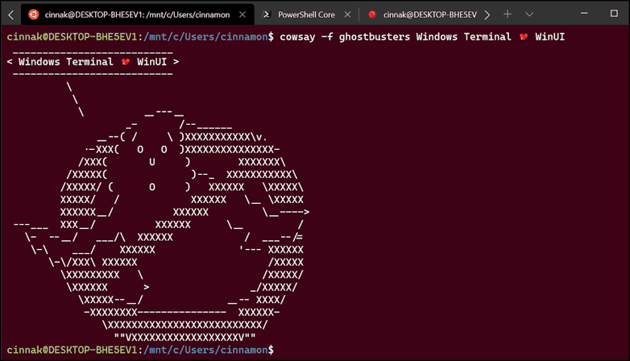Open the new tab profile dropdown
This screenshot has height=361, width=630.
click(529, 15)
